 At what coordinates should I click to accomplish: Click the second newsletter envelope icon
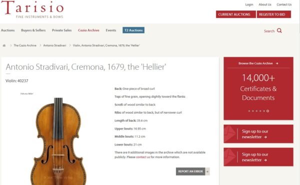click(230, 157)
